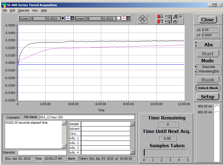Image resolution: width=223 pixels, height=165 pixels.
Task: Select the crosshair cursor tool
Action: click(181, 17)
